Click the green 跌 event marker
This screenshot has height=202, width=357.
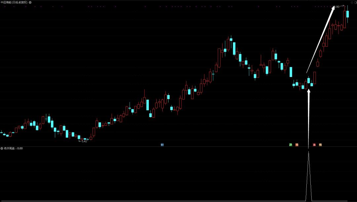[x=291, y=145]
